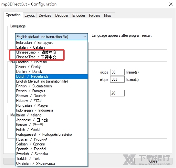Select Spanish / Español option
Image resolution: width=176 pixels, height=168 pixels.
[51, 149]
